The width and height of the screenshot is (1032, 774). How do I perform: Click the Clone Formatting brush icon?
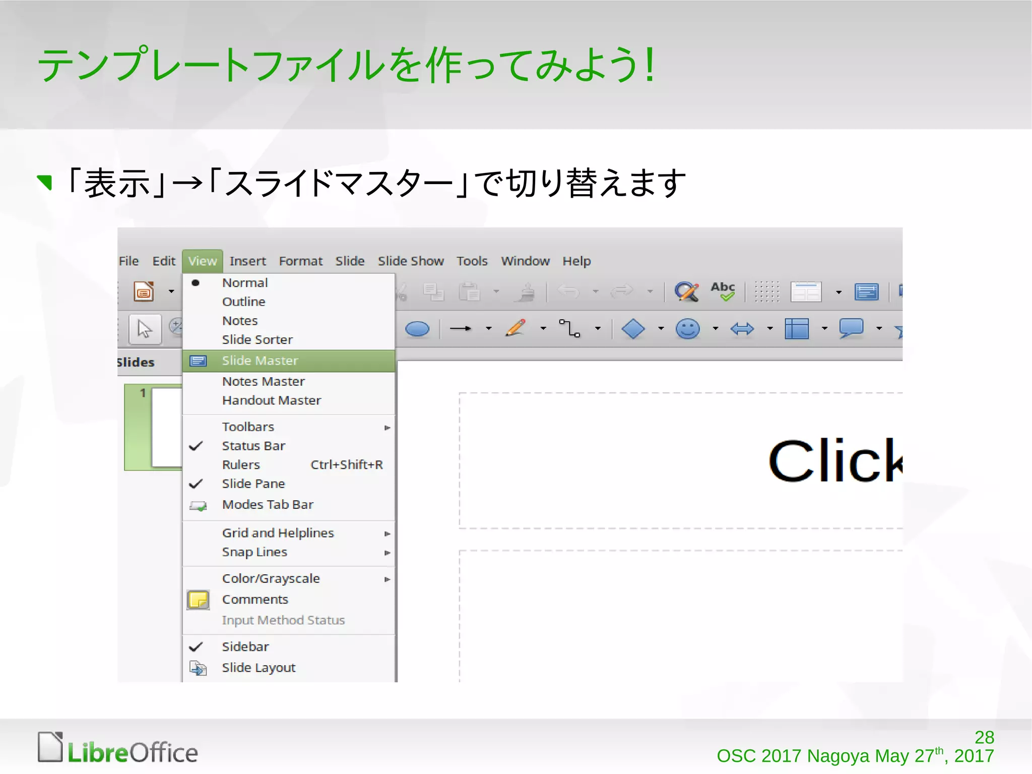tap(526, 291)
